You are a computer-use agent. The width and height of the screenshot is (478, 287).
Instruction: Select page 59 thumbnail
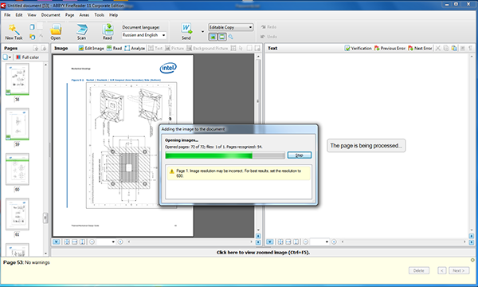tap(18, 124)
